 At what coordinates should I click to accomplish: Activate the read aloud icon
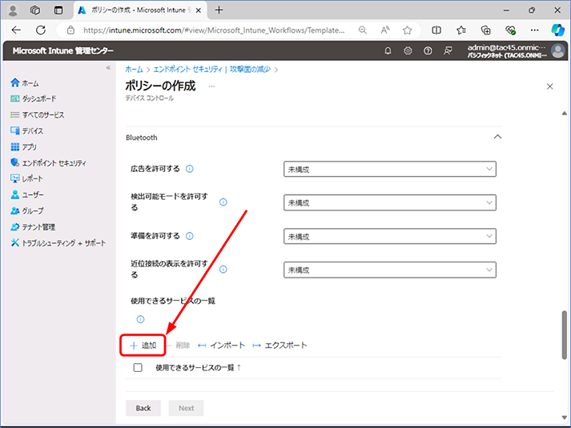(385, 30)
